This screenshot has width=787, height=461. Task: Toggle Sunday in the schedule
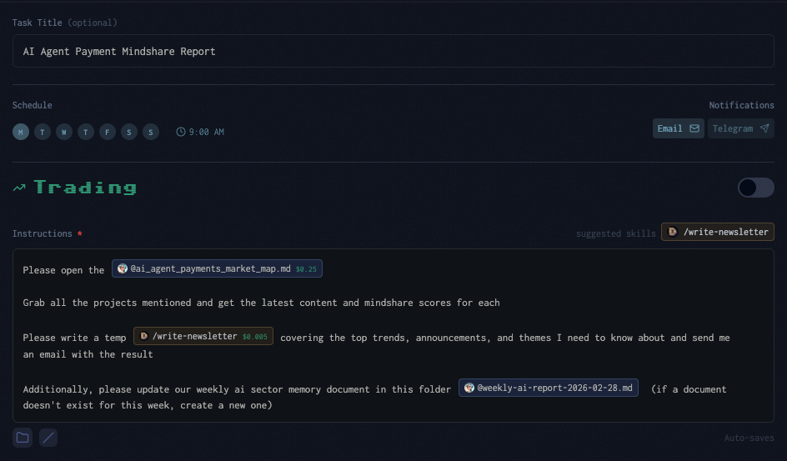coord(151,132)
